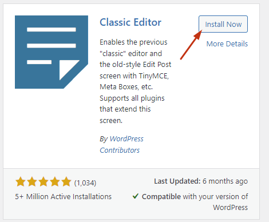Click the 6 months ago text
The image size is (269, 222).
(x=225, y=181)
